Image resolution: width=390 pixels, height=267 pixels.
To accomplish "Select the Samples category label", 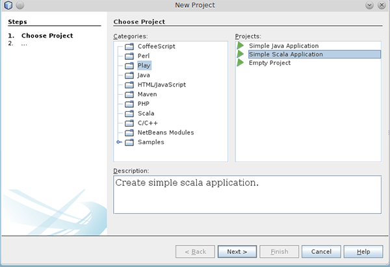I will pos(151,142).
